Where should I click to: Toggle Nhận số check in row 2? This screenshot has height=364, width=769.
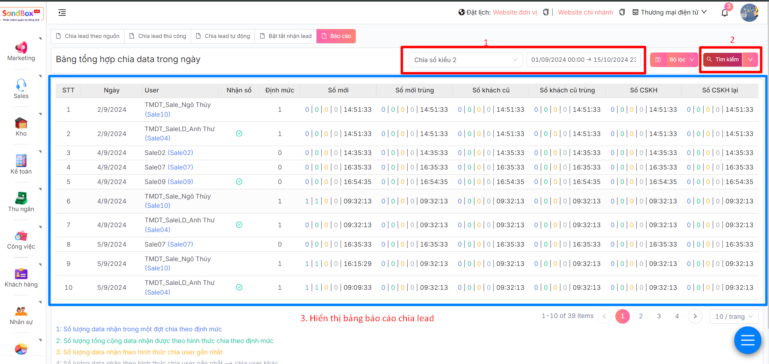pyautogui.click(x=239, y=134)
